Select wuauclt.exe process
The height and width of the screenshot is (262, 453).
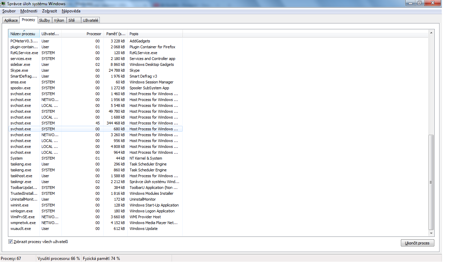(95, 229)
